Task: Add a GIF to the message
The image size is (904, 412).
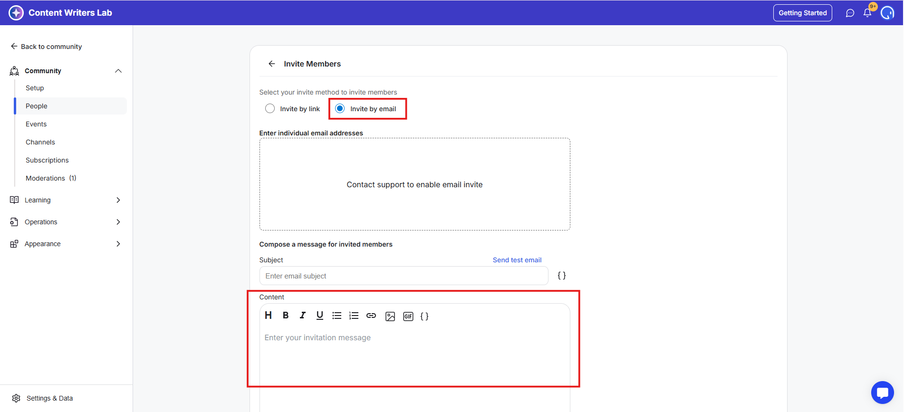Action: pyautogui.click(x=408, y=316)
